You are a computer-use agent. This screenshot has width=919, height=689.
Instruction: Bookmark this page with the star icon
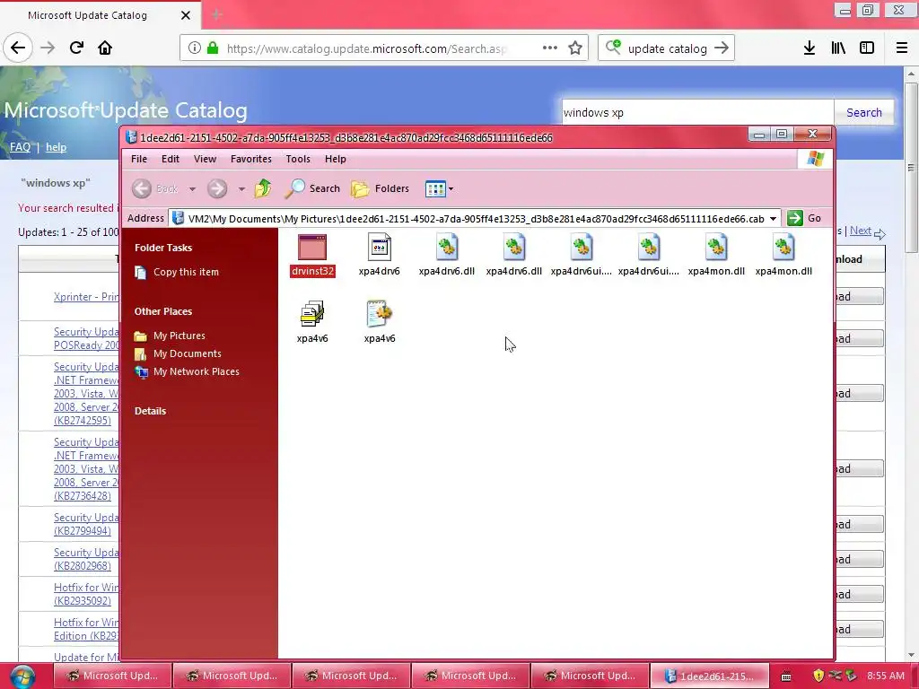point(575,48)
